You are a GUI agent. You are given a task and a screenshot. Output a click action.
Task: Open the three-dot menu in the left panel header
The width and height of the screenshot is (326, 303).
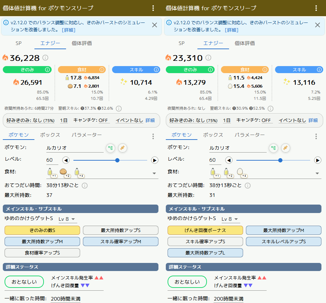[153, 8]
